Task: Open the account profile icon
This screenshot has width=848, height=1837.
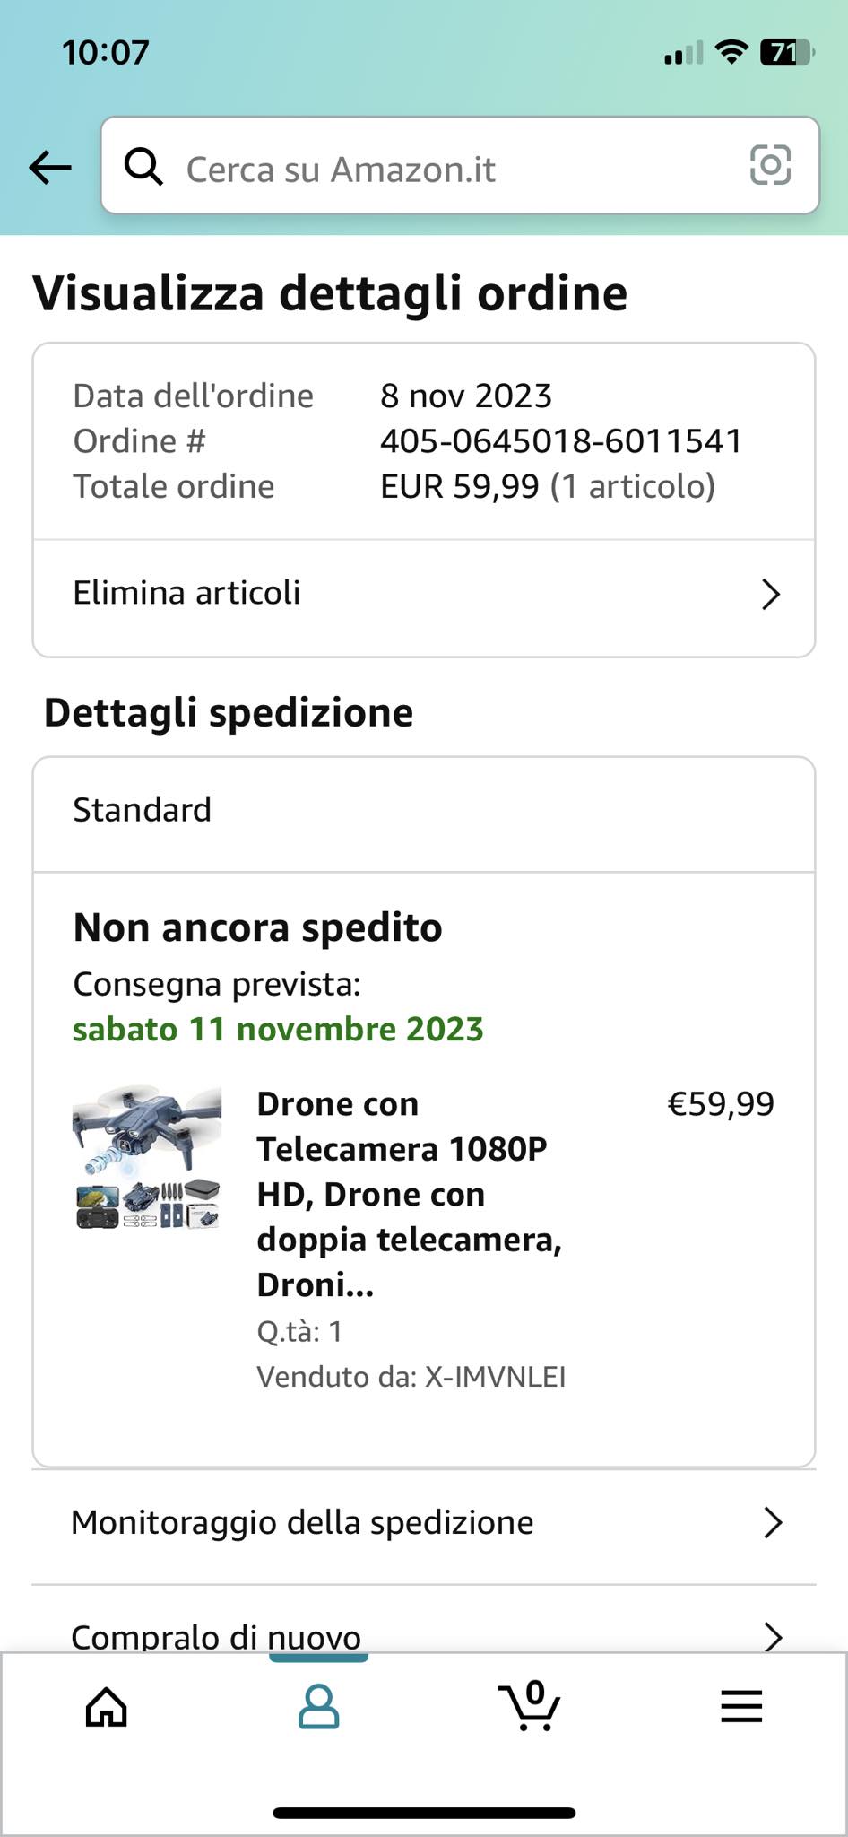Action: pos(318,1706)
